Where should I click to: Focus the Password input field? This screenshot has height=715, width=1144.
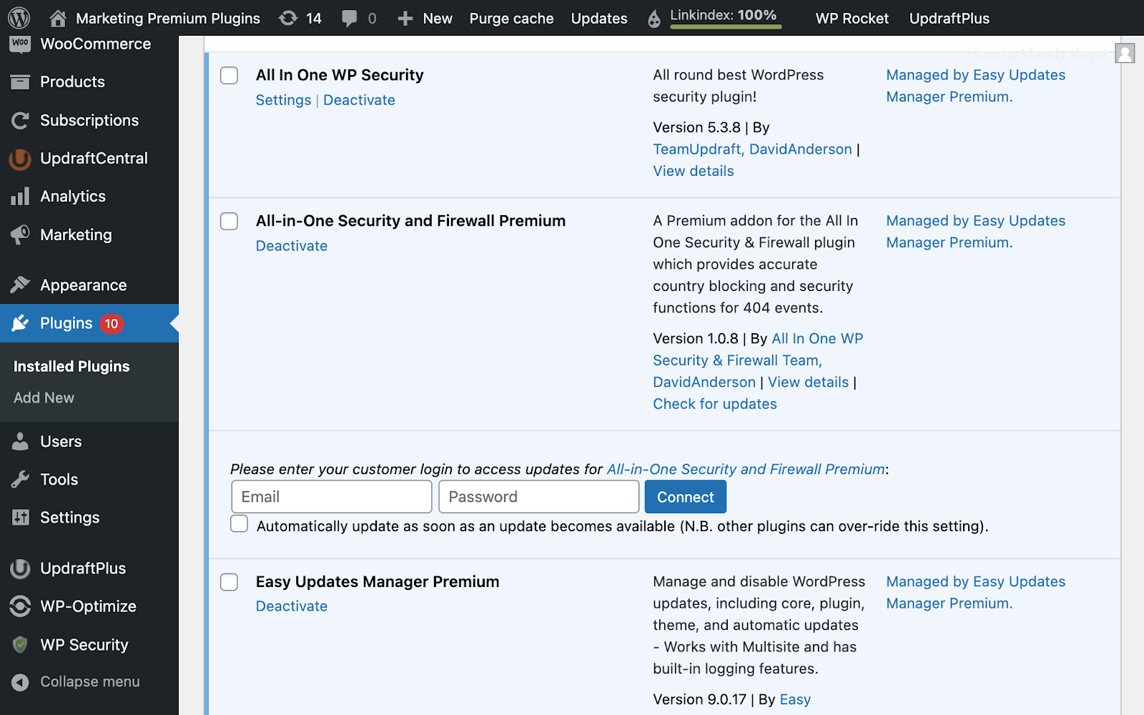tap(538, 497)
